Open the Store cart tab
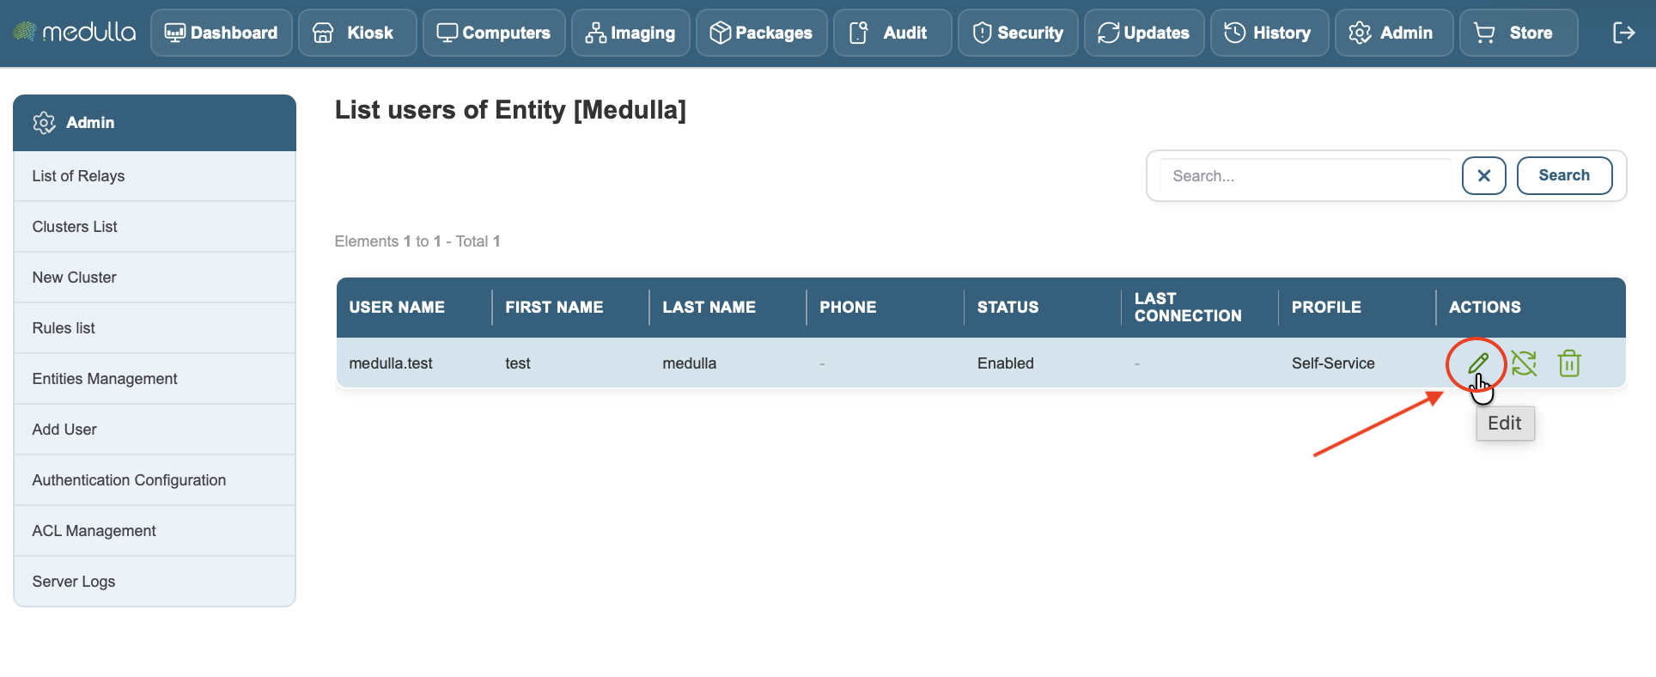This screenshot has width=1656, height=677. tap(1519, 33)
